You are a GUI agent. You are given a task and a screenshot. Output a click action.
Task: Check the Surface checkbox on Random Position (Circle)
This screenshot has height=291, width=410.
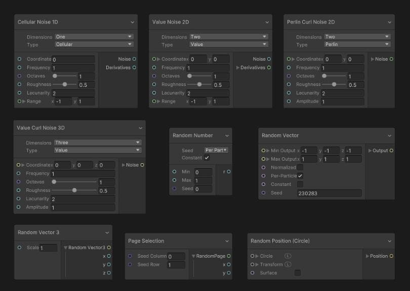point(297,272)
